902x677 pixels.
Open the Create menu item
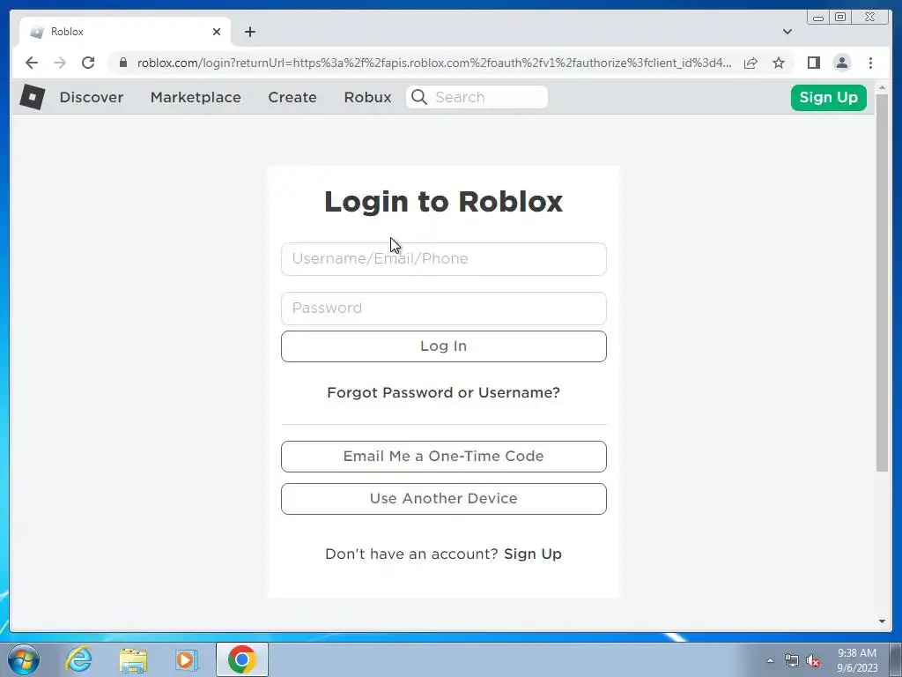coord(292,97)
